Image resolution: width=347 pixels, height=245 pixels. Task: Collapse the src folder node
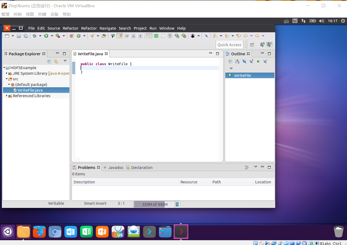(x=7, y=79)
